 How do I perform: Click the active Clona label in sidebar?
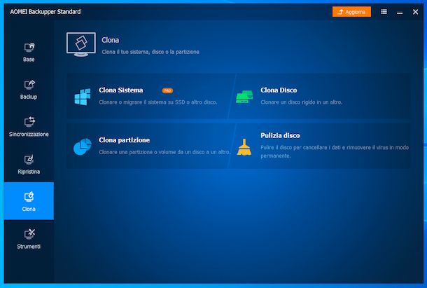tap(29, 209)
